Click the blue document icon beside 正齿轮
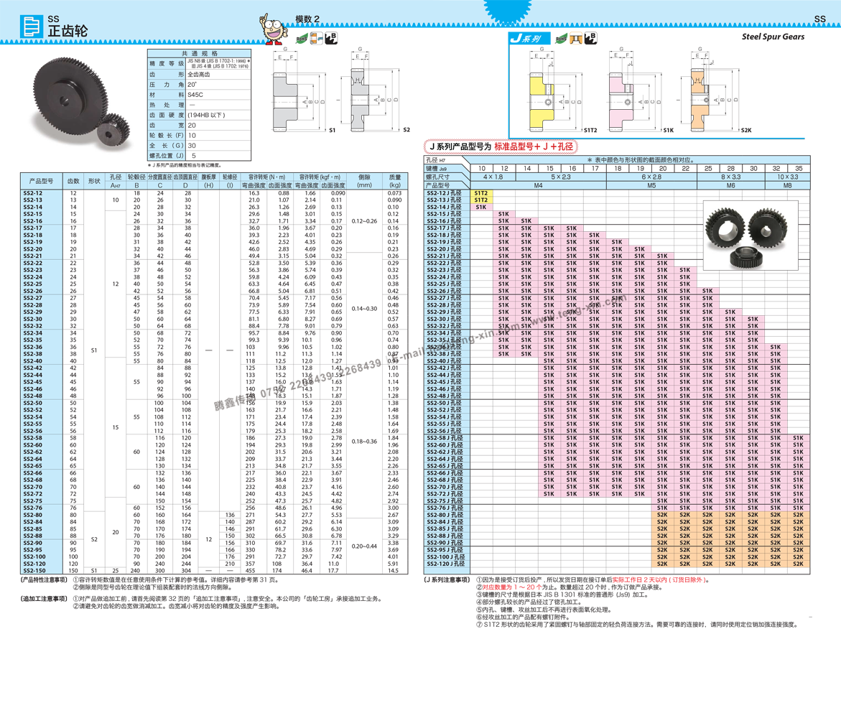This screenshot has height=718, width=841. tap(32, 27)
